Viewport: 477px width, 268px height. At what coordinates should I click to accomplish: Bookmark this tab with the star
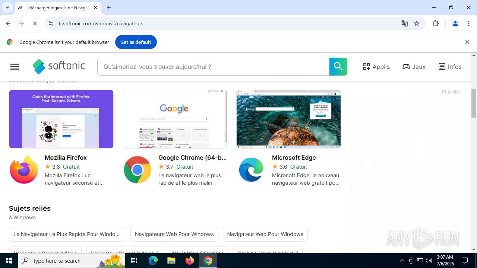(x=417, y=23)
